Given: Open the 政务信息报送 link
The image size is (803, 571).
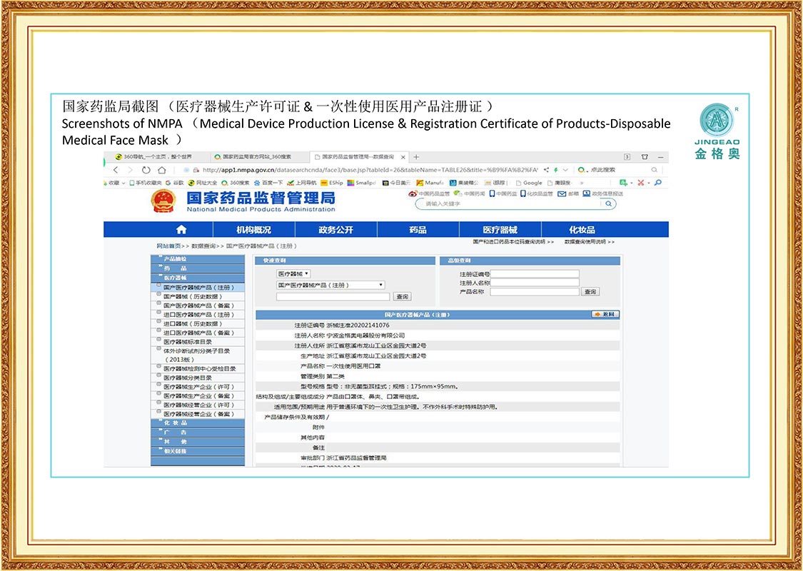Looking at the screenshot, I should click(x=602, y=194).
